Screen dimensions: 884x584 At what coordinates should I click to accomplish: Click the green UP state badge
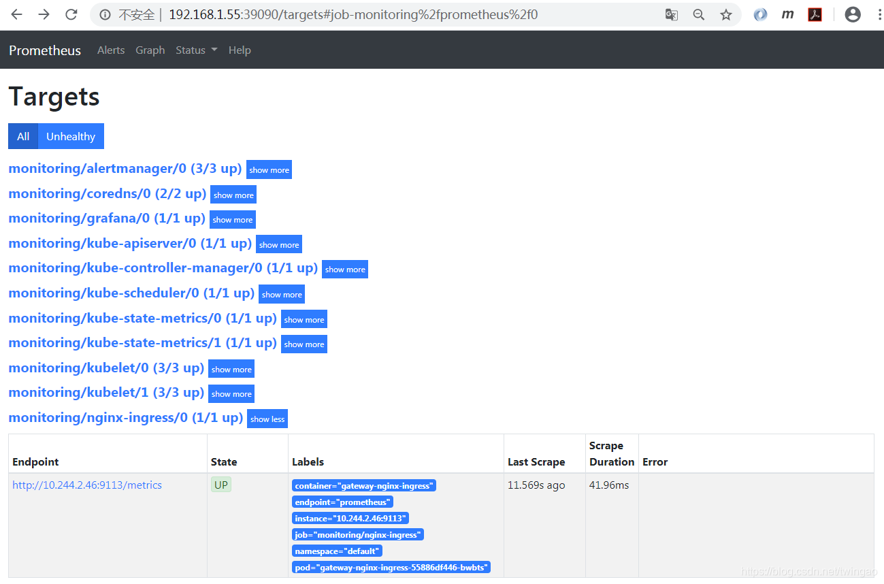coord(221,485)
